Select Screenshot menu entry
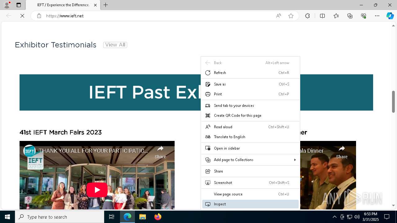 pyautogui.click(x=250, y=183)
